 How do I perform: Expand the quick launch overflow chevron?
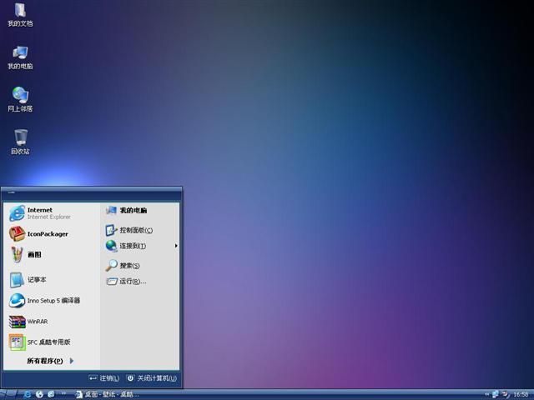(x=64, y=393)
